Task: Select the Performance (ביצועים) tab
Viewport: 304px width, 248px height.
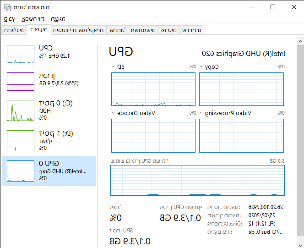Action: tap(39, 30)
